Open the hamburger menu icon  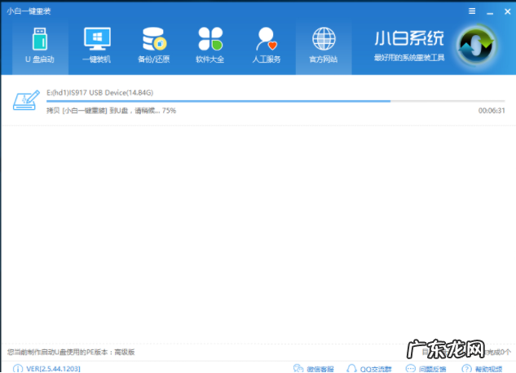472,11
